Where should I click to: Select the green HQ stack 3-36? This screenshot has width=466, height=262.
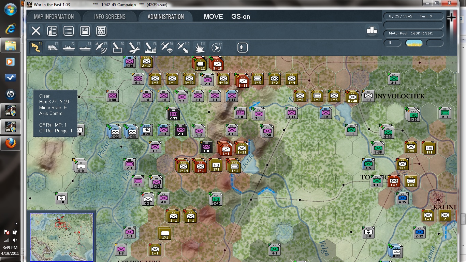[x=413, y=115]
